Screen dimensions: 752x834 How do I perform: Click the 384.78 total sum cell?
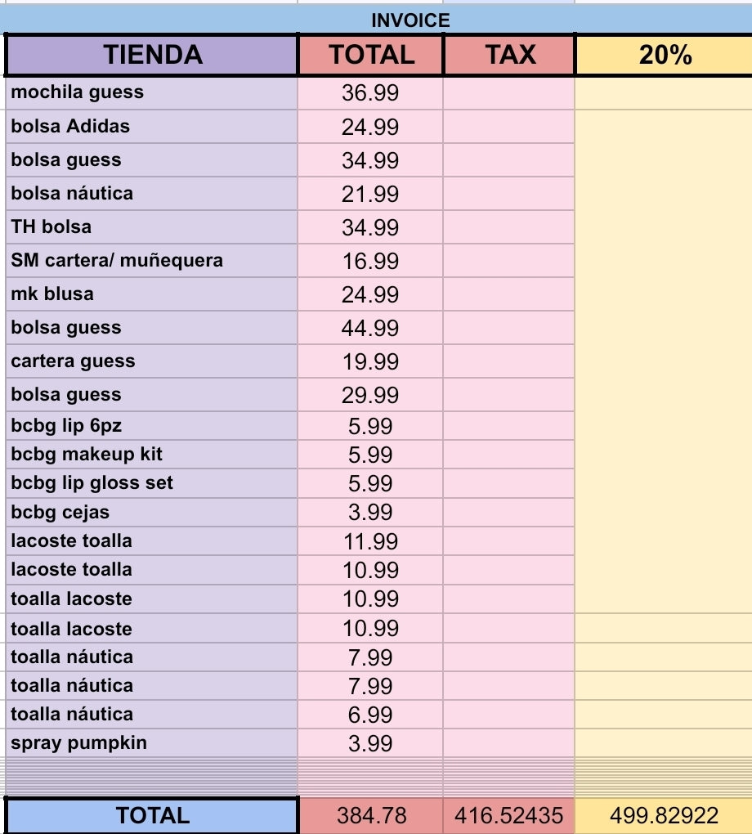371,815
